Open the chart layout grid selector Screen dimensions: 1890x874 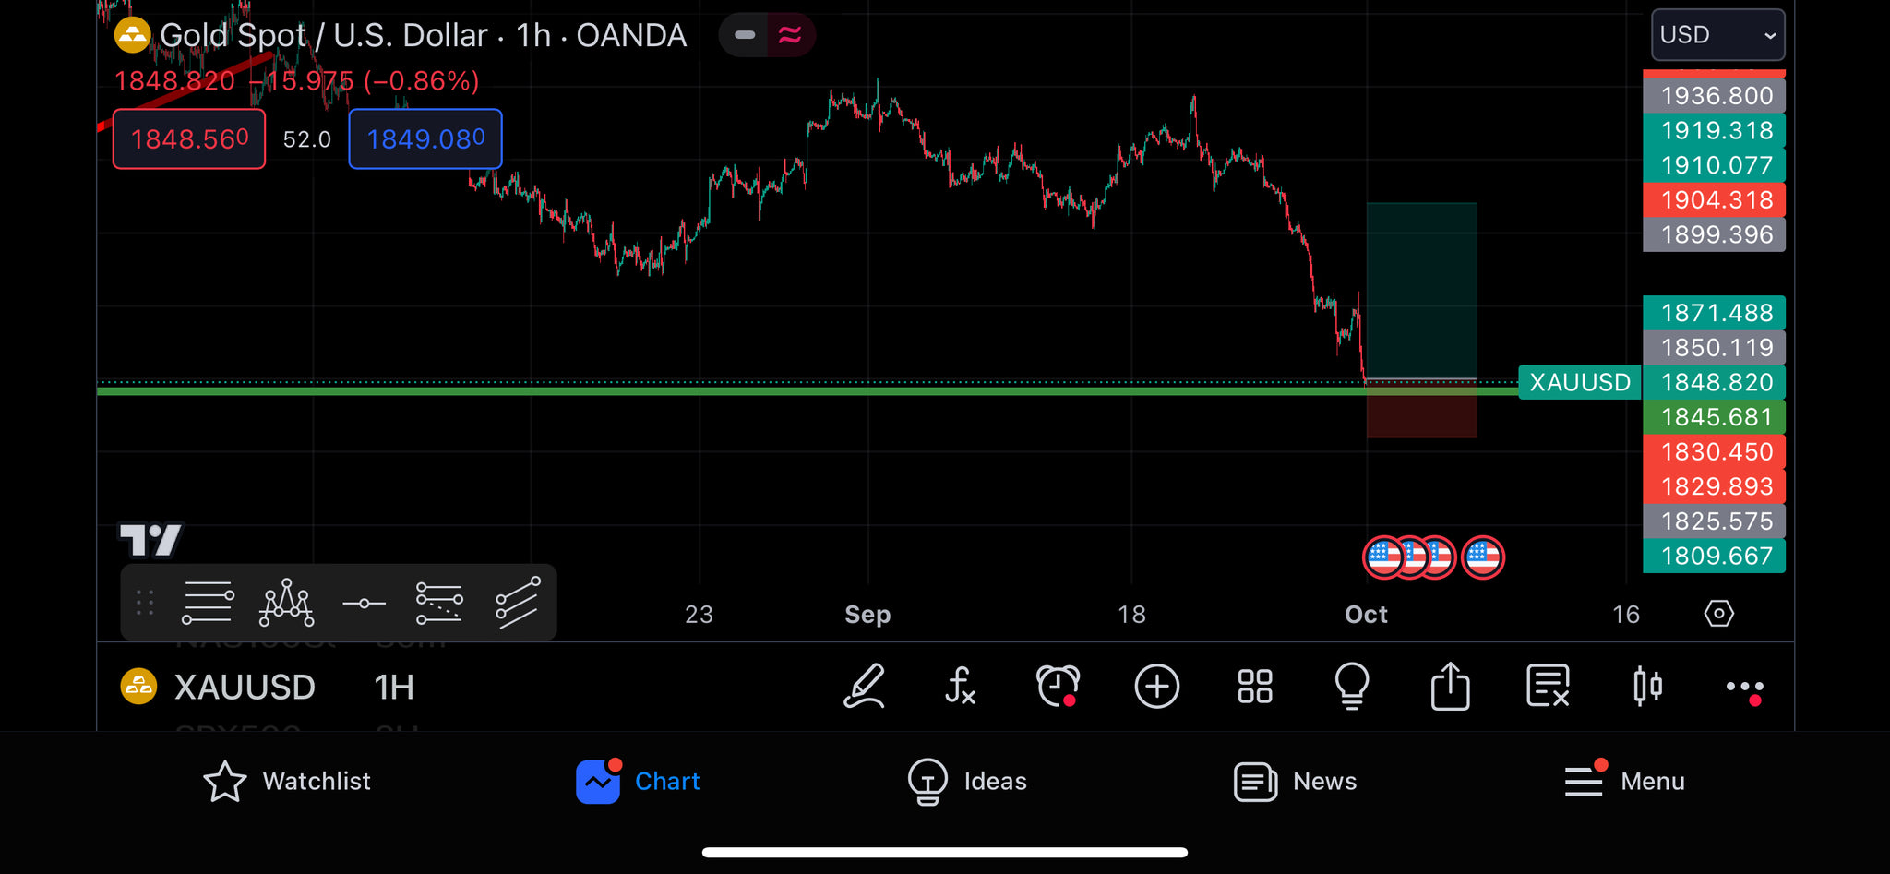[x=1255, y=687]
